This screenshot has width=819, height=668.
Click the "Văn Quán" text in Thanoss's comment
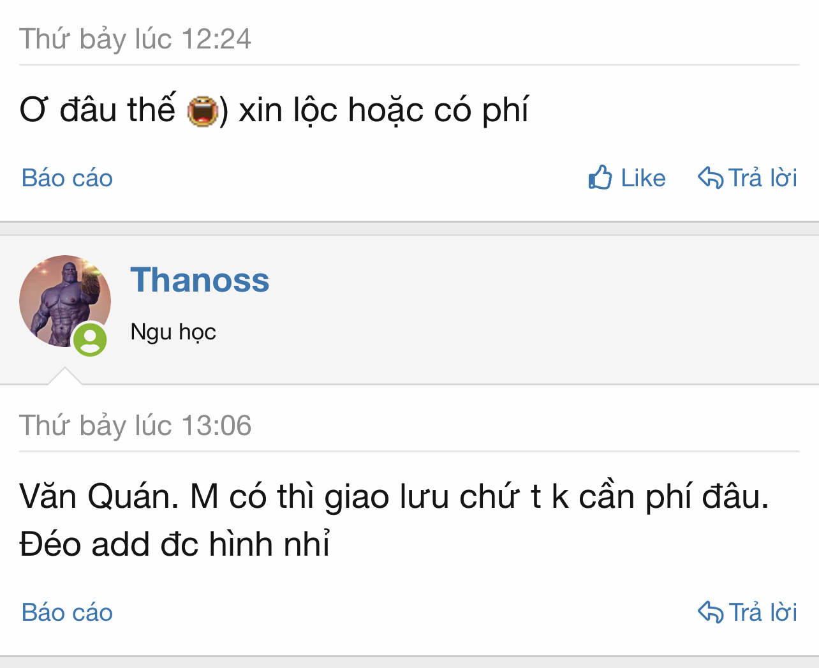click(x=98, y=496)
